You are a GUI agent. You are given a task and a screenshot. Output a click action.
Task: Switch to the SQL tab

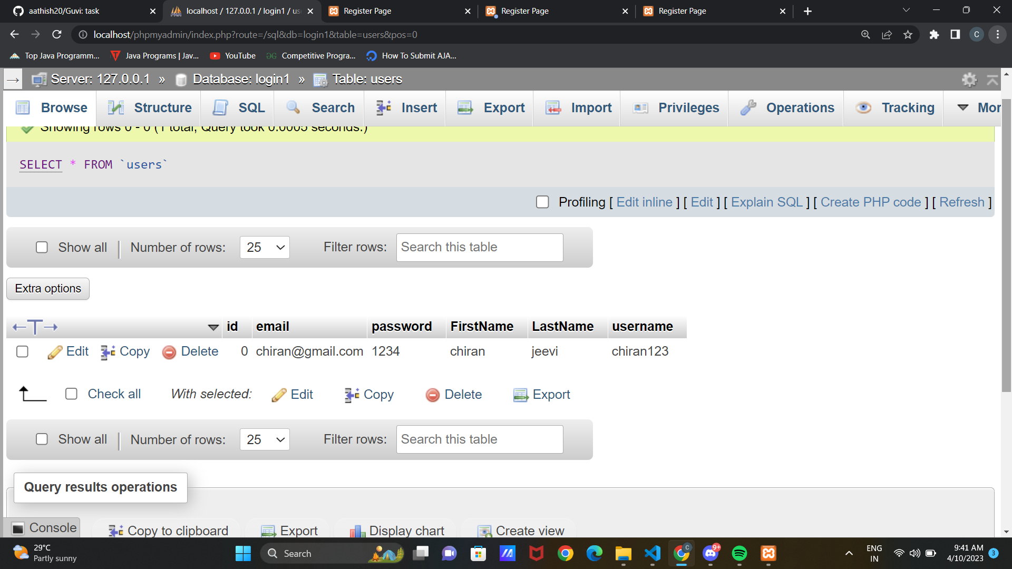[238, 108]
